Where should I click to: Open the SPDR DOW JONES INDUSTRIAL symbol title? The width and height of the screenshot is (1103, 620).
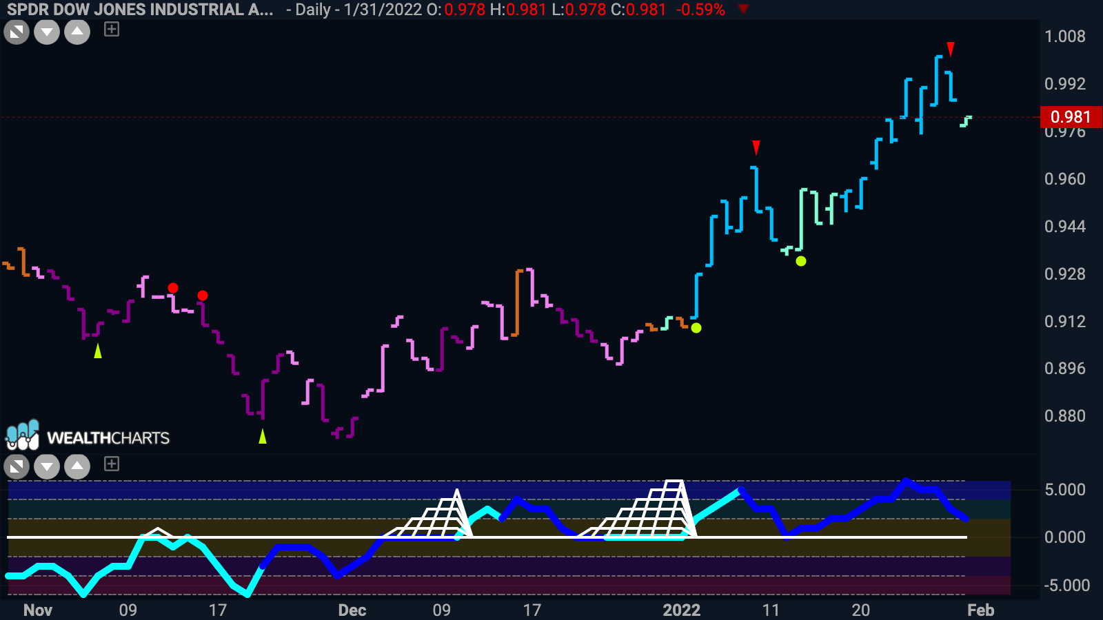140,10
